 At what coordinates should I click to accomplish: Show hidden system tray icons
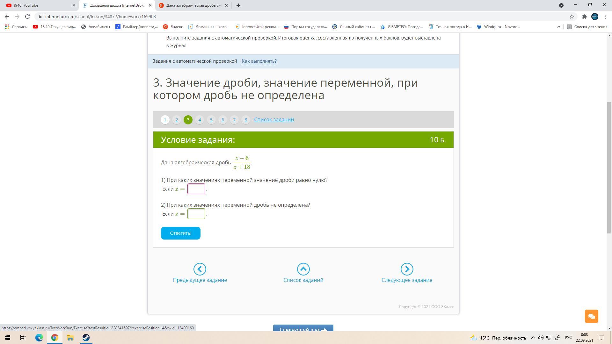[x=533, y=338]
